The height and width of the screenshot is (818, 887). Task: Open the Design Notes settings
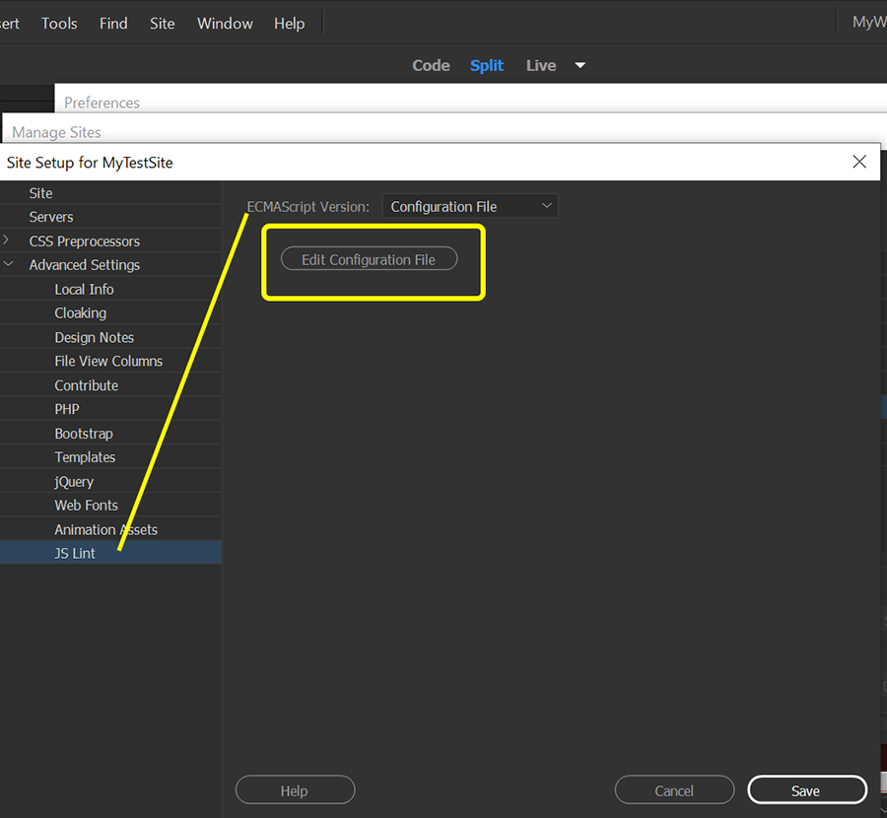click(92, 337)
